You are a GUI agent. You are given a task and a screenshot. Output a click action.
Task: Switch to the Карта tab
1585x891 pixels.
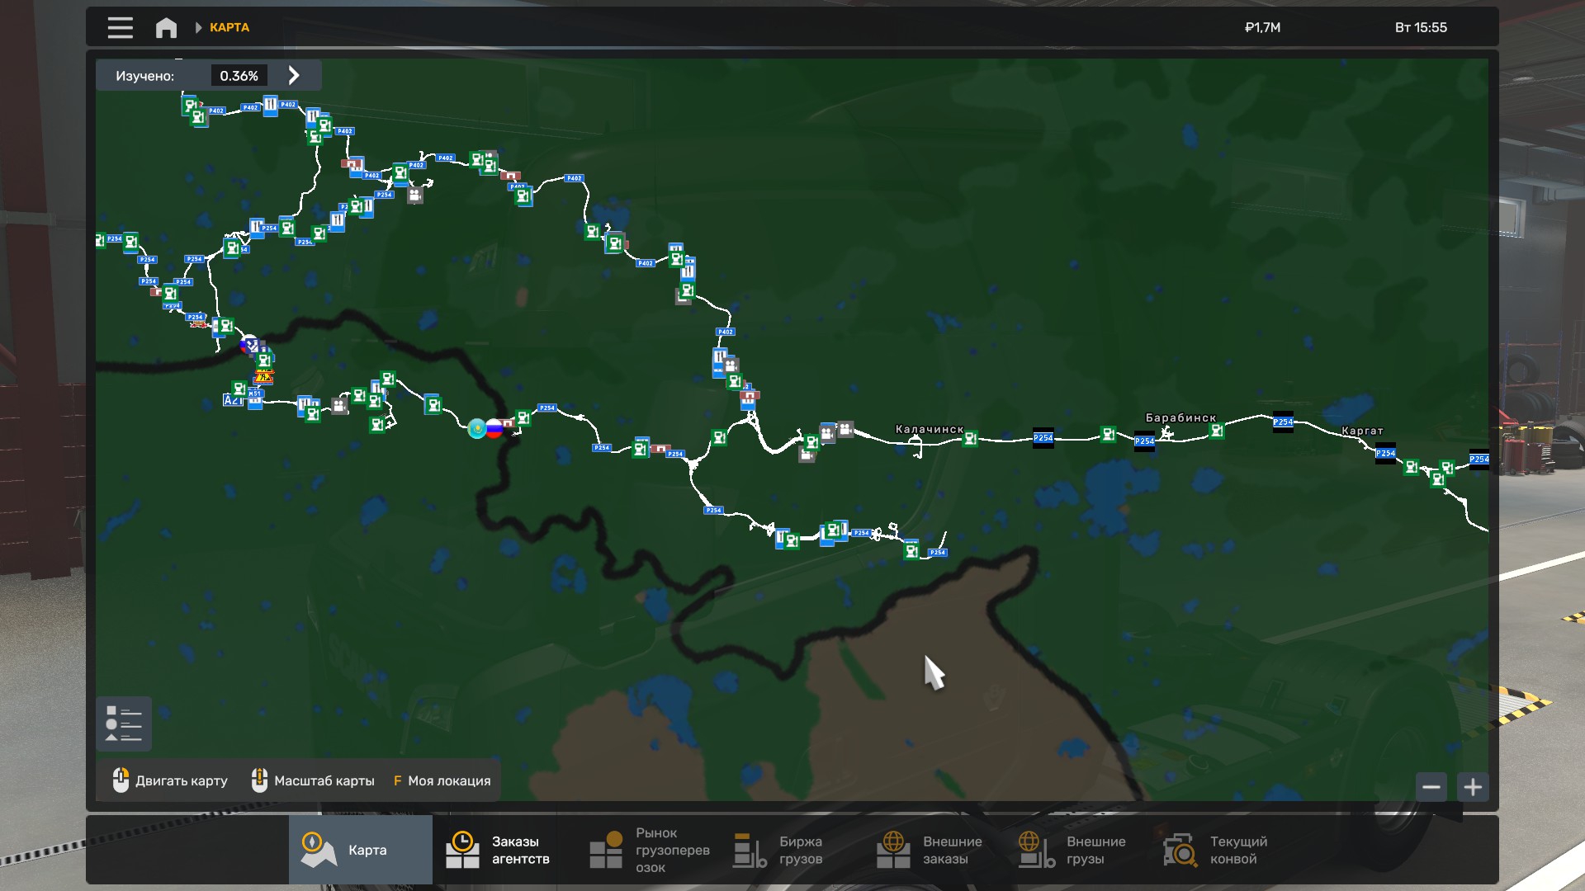[x=361, y=850]
